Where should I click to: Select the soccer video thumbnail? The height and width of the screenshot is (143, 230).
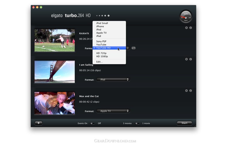pos(55,40)
